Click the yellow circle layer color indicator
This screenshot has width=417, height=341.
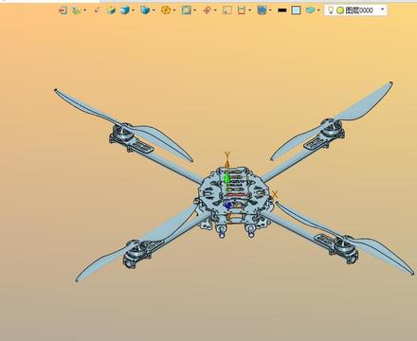coord(340,10)
